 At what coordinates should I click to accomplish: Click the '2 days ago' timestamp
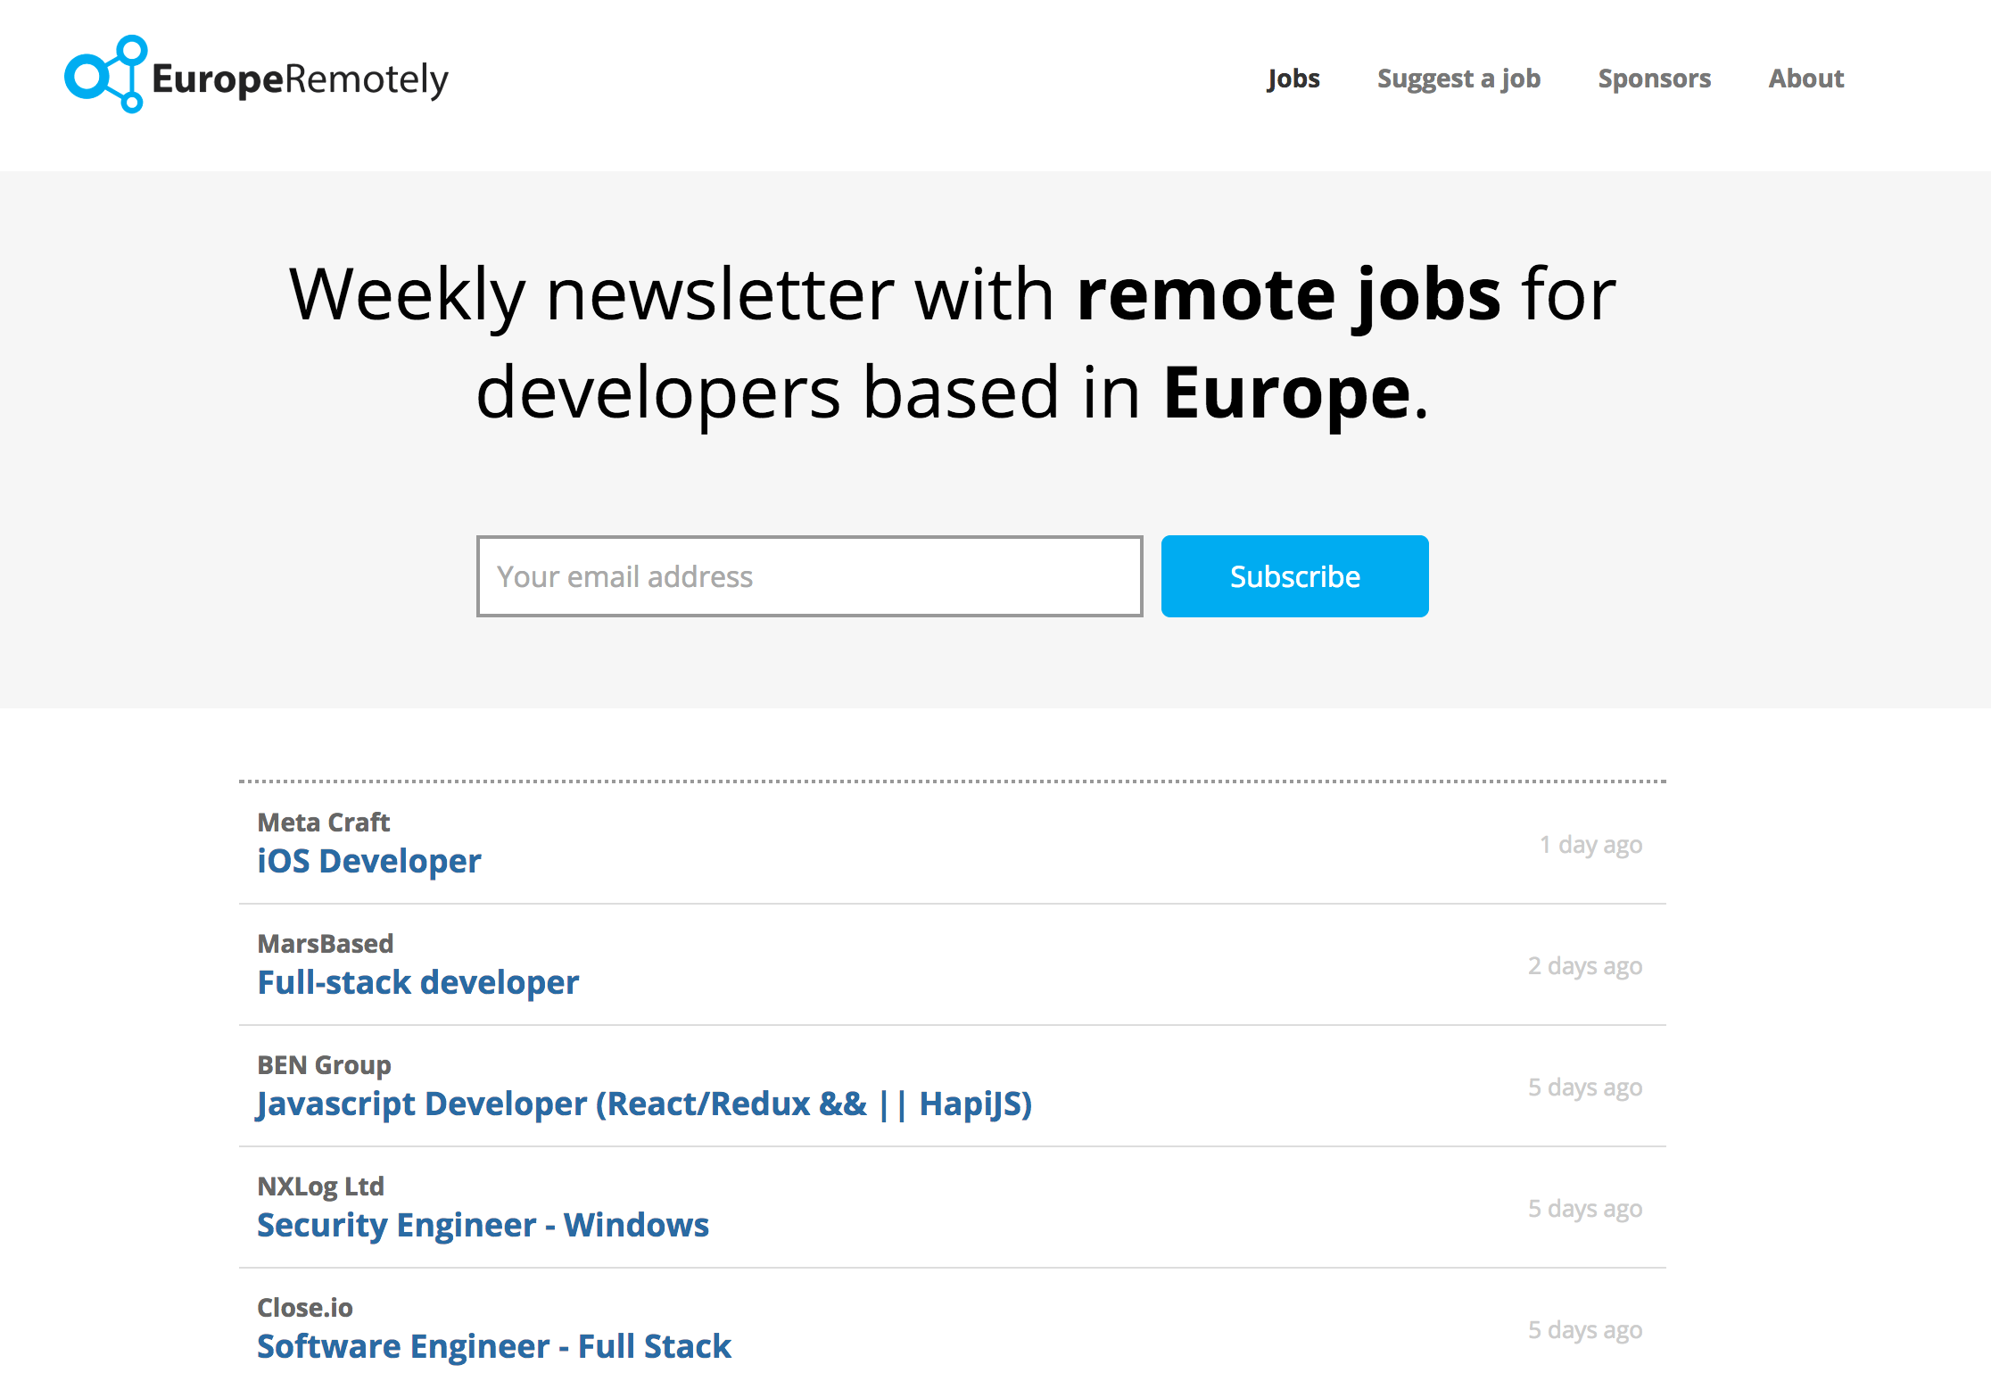[1584, 965]
